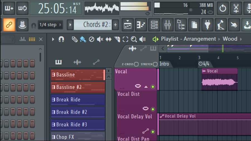Screen dimensions: 251x141
Task: Select the Chords #2 pattern selector
Action: tap(92, 25)
